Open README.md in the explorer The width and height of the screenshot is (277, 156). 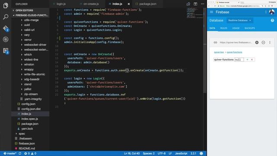(x=30, y=148)
